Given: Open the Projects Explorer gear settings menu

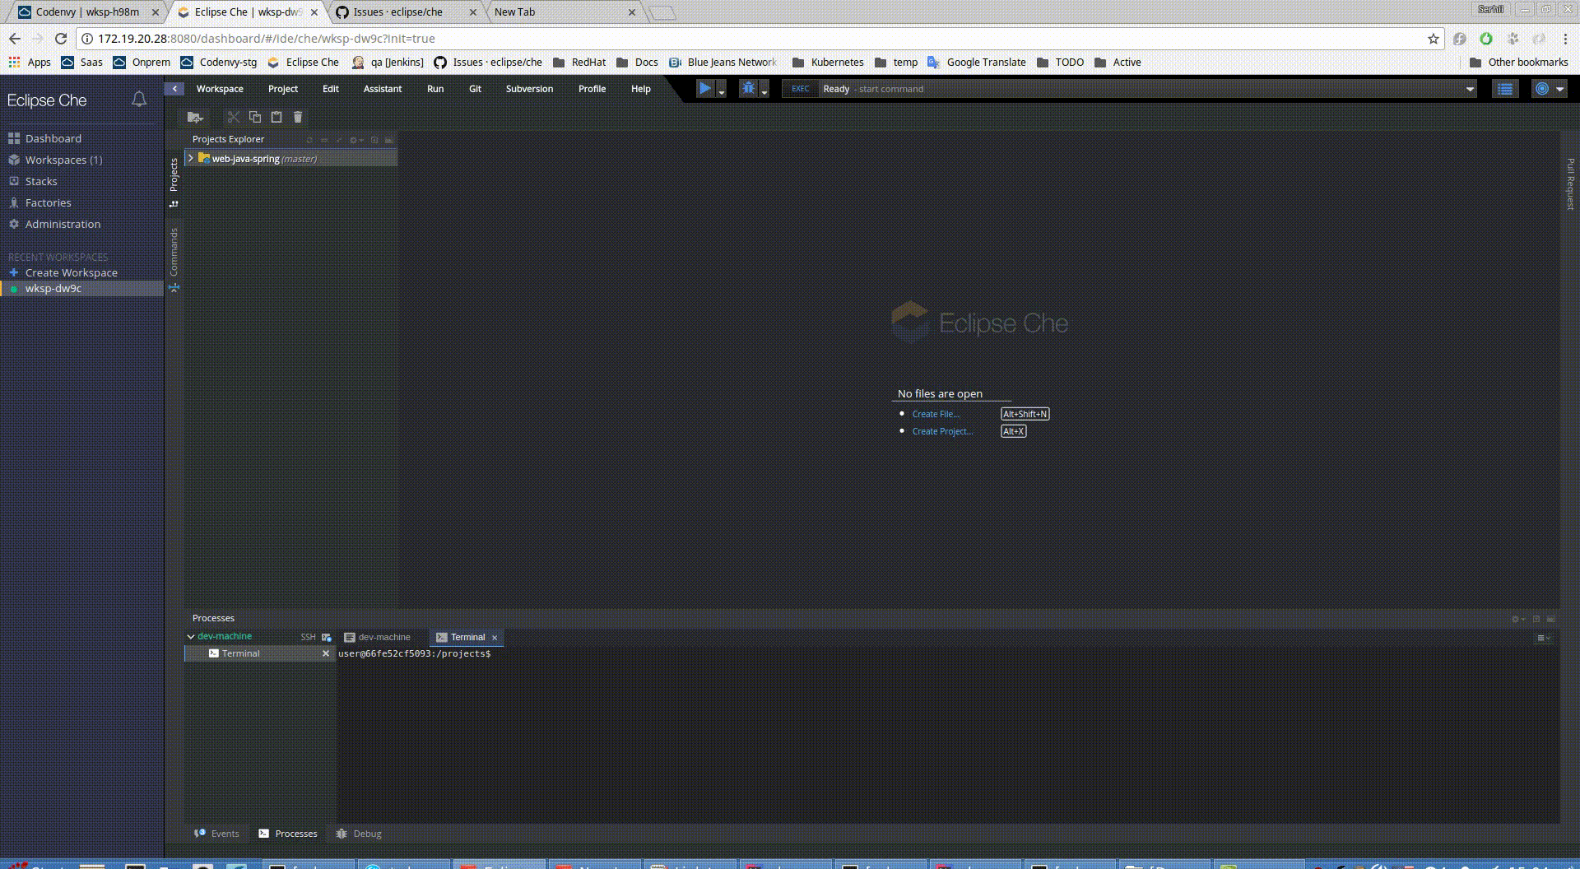Looking at the screenshot, I should click(355, 140).
